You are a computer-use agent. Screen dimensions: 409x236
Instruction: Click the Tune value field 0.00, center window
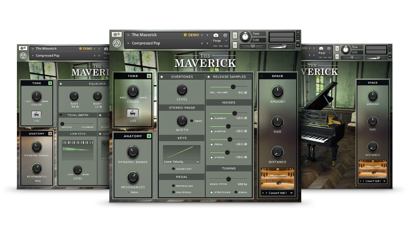[258, 40]
